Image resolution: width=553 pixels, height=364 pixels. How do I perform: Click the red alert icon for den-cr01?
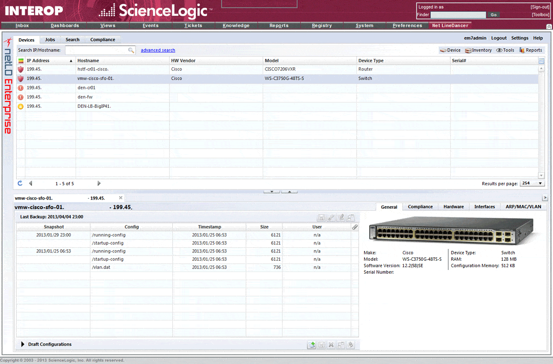(21, 88)
